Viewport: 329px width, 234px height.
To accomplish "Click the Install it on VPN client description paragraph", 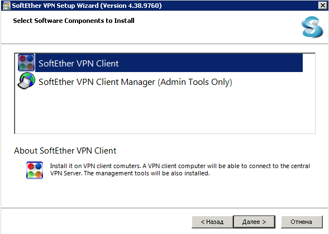I will pos(180,170).
